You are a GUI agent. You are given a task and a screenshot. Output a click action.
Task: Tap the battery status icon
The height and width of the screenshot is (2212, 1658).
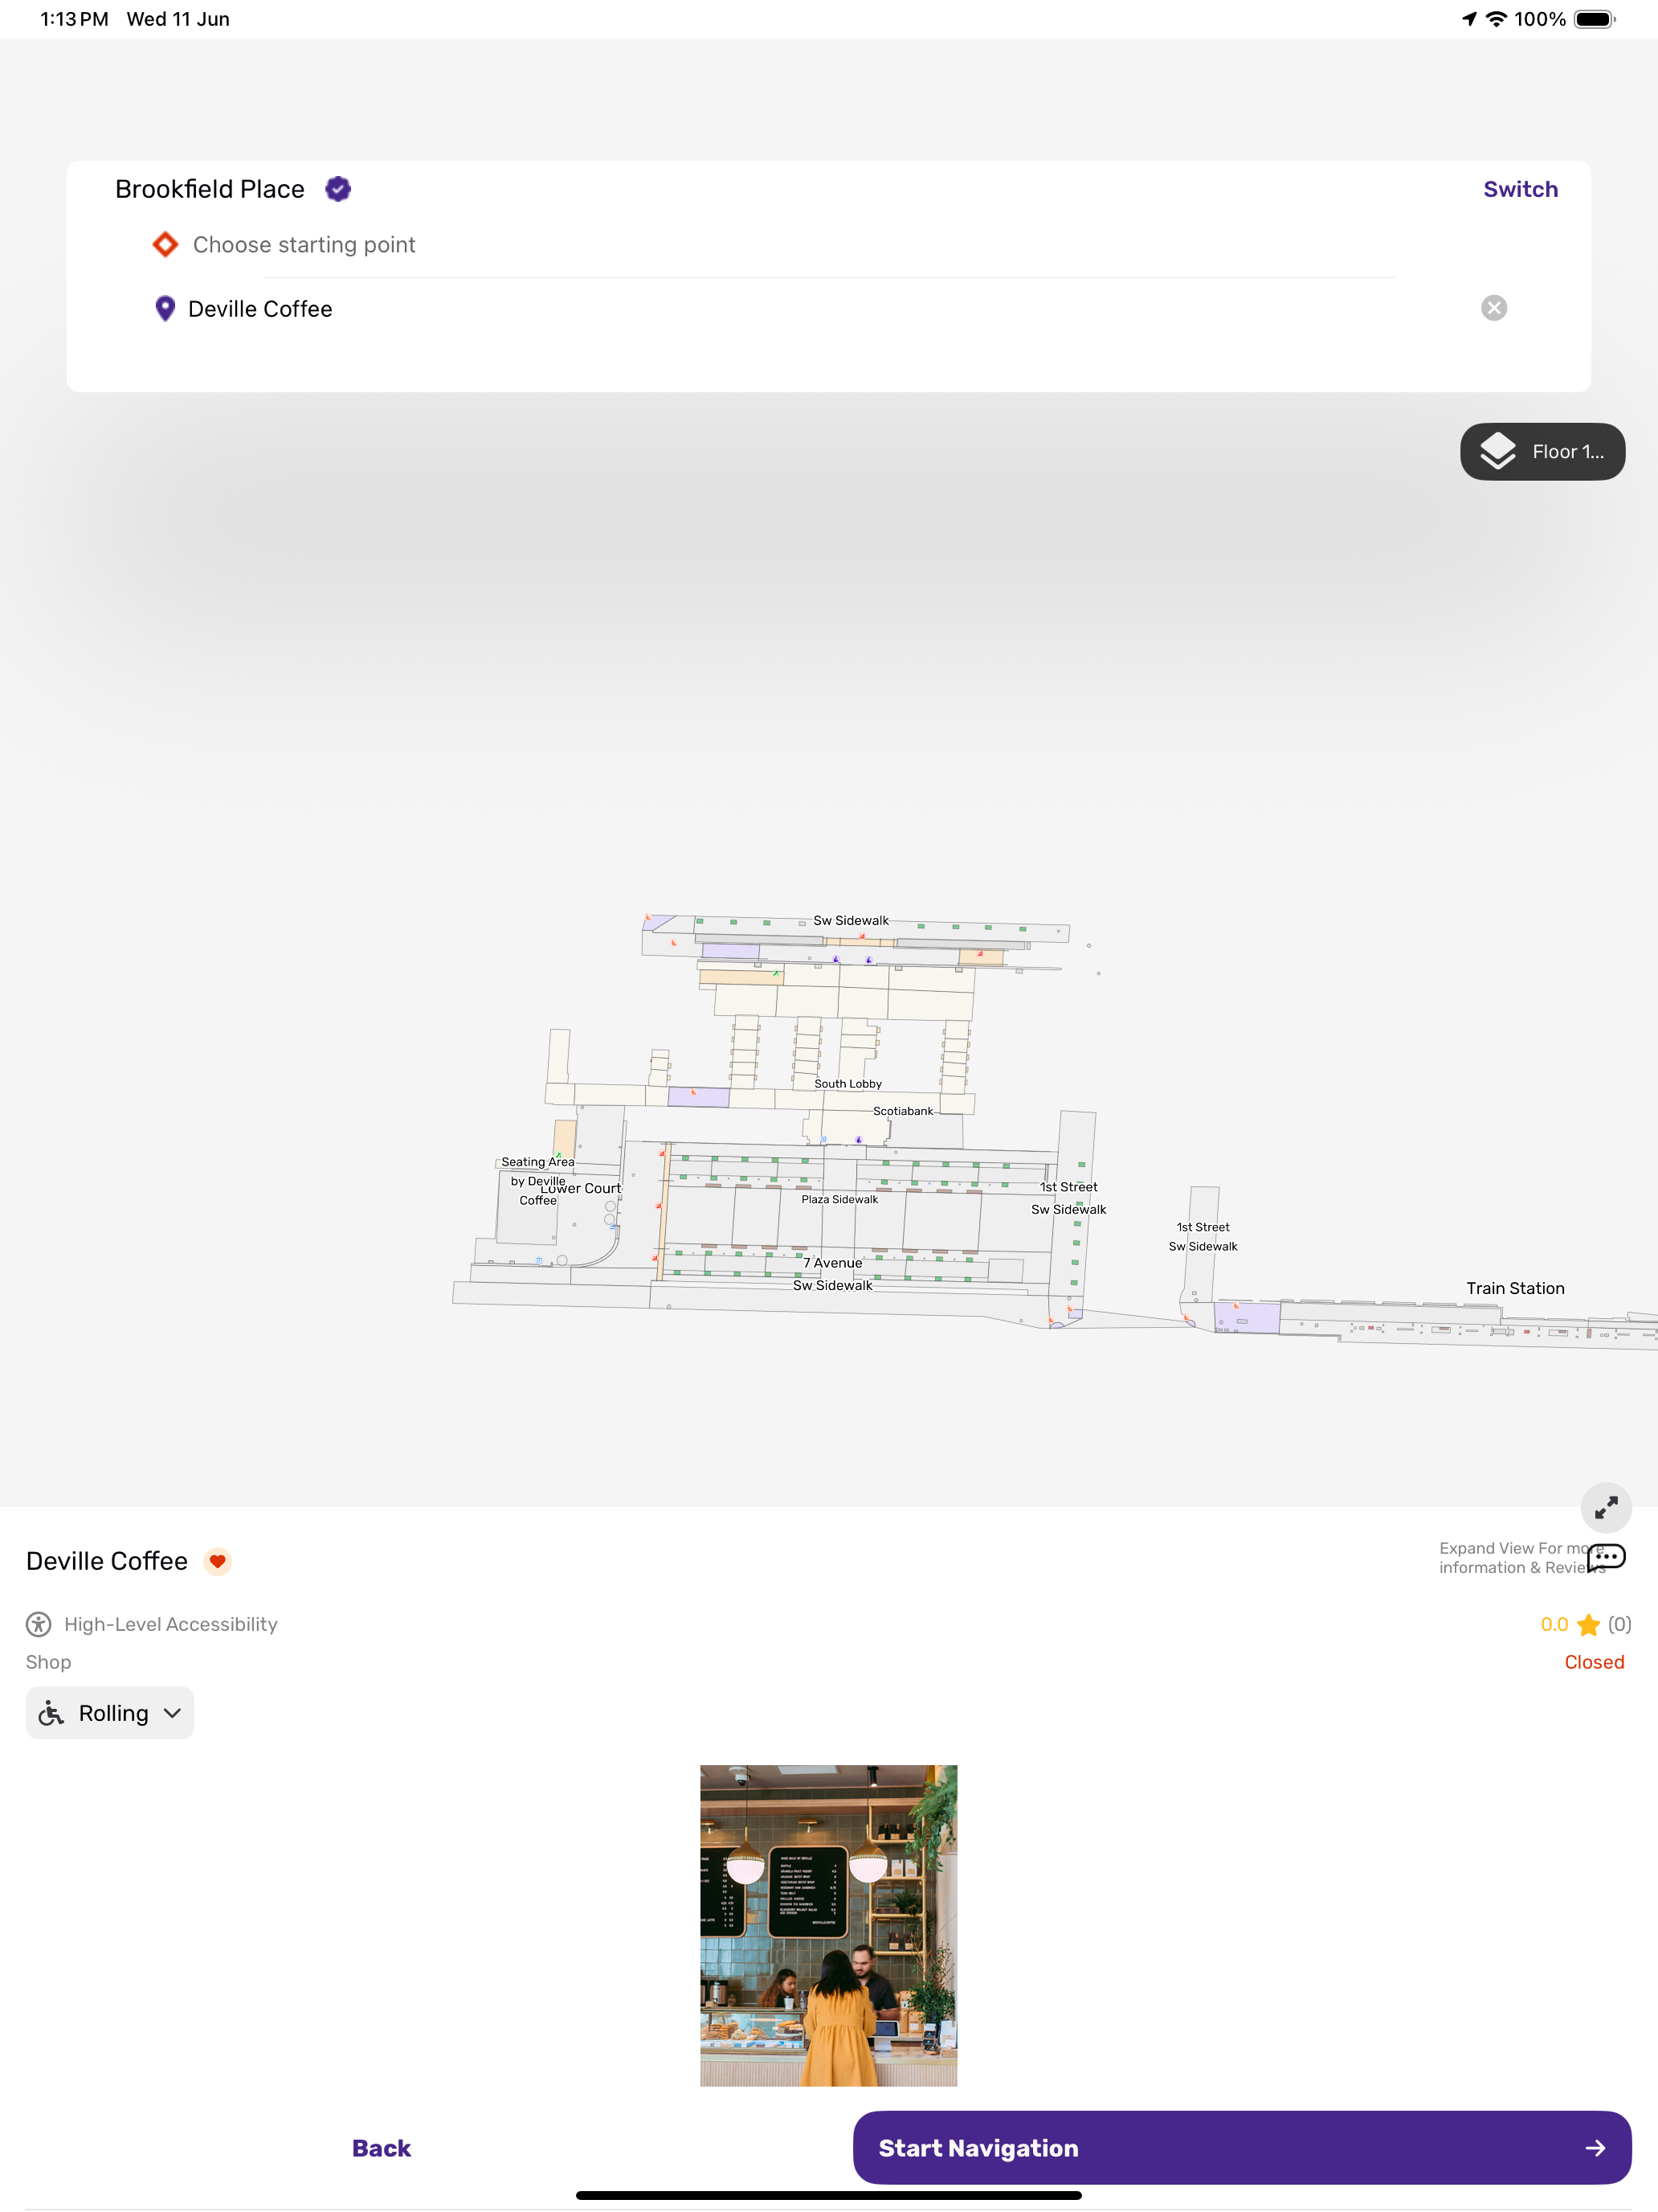[x=1595, y=19]
